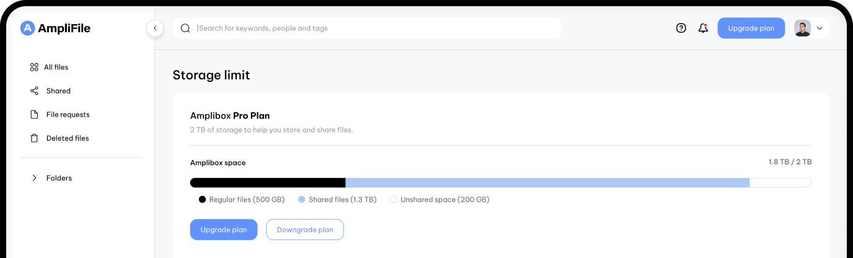Click the Shared share icon
Screen dimensions: 853x258
point(34,91)
